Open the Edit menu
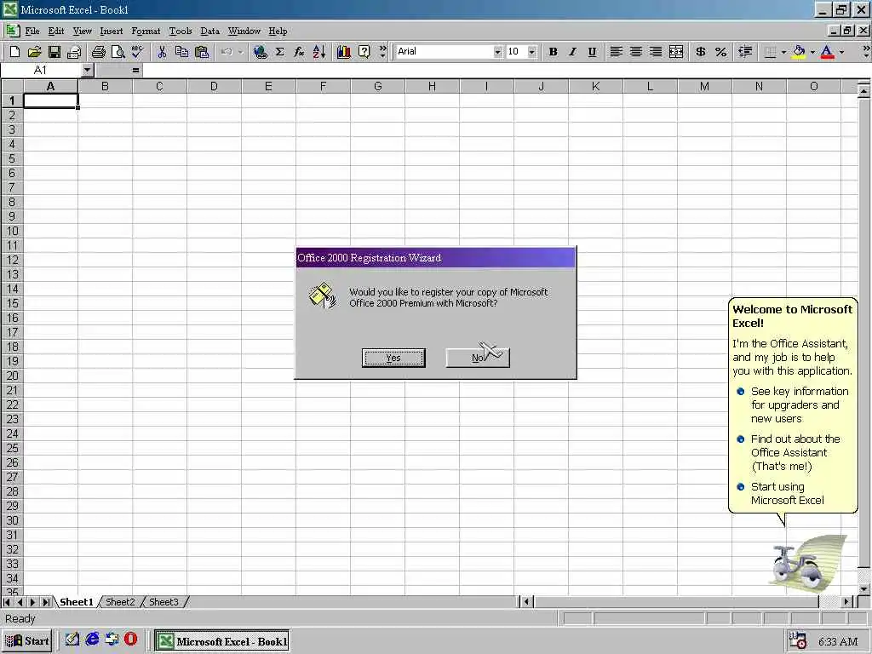The height and width of the screenshot is (654, 872). point(55,32)
